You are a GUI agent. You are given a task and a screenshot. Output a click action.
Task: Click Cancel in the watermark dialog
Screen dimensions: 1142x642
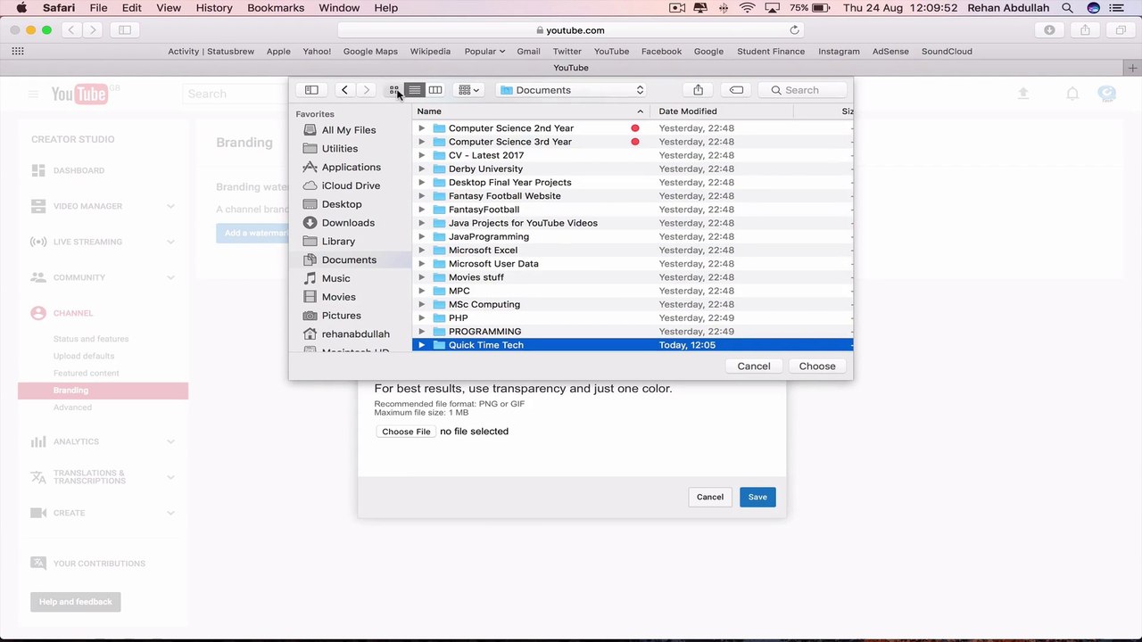(x=710, y=497)
